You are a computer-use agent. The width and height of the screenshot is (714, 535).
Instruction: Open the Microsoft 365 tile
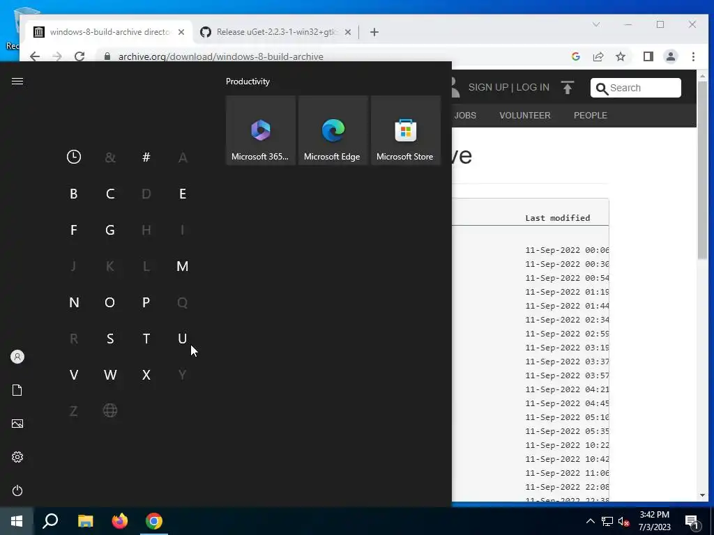coord(261,130)
